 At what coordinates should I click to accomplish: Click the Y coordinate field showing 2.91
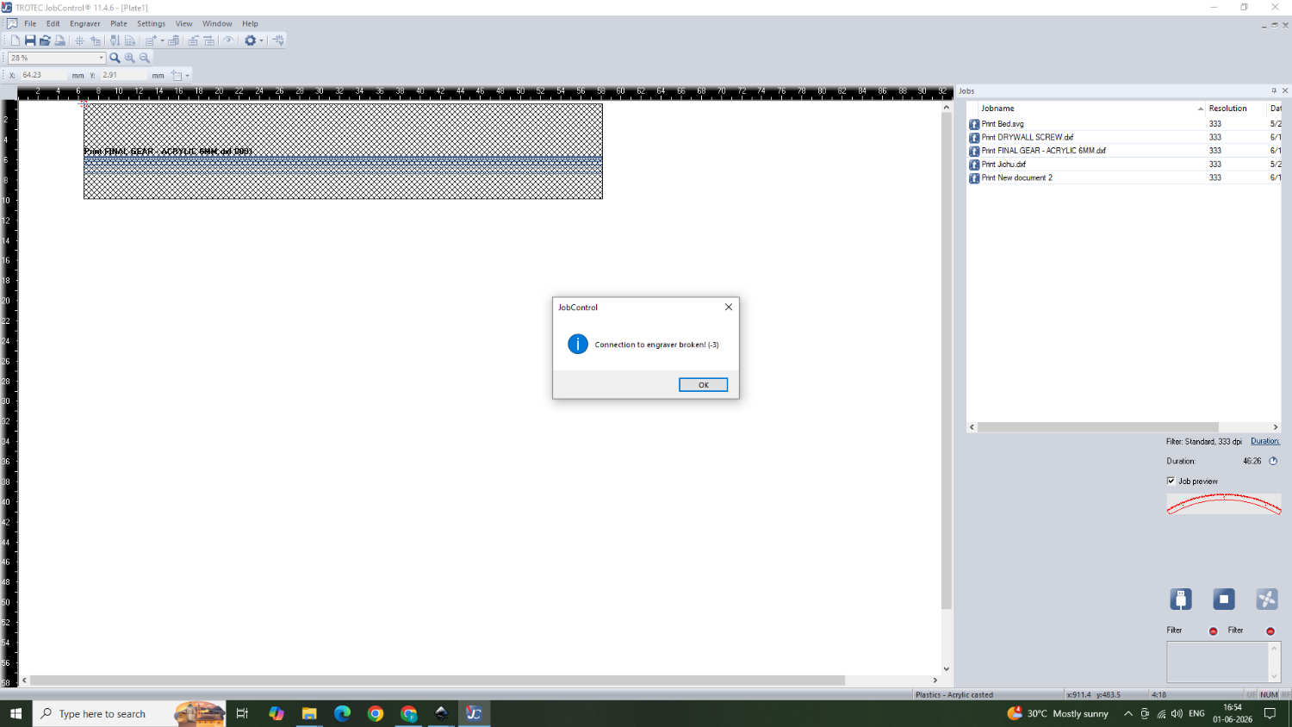(124, 75)
